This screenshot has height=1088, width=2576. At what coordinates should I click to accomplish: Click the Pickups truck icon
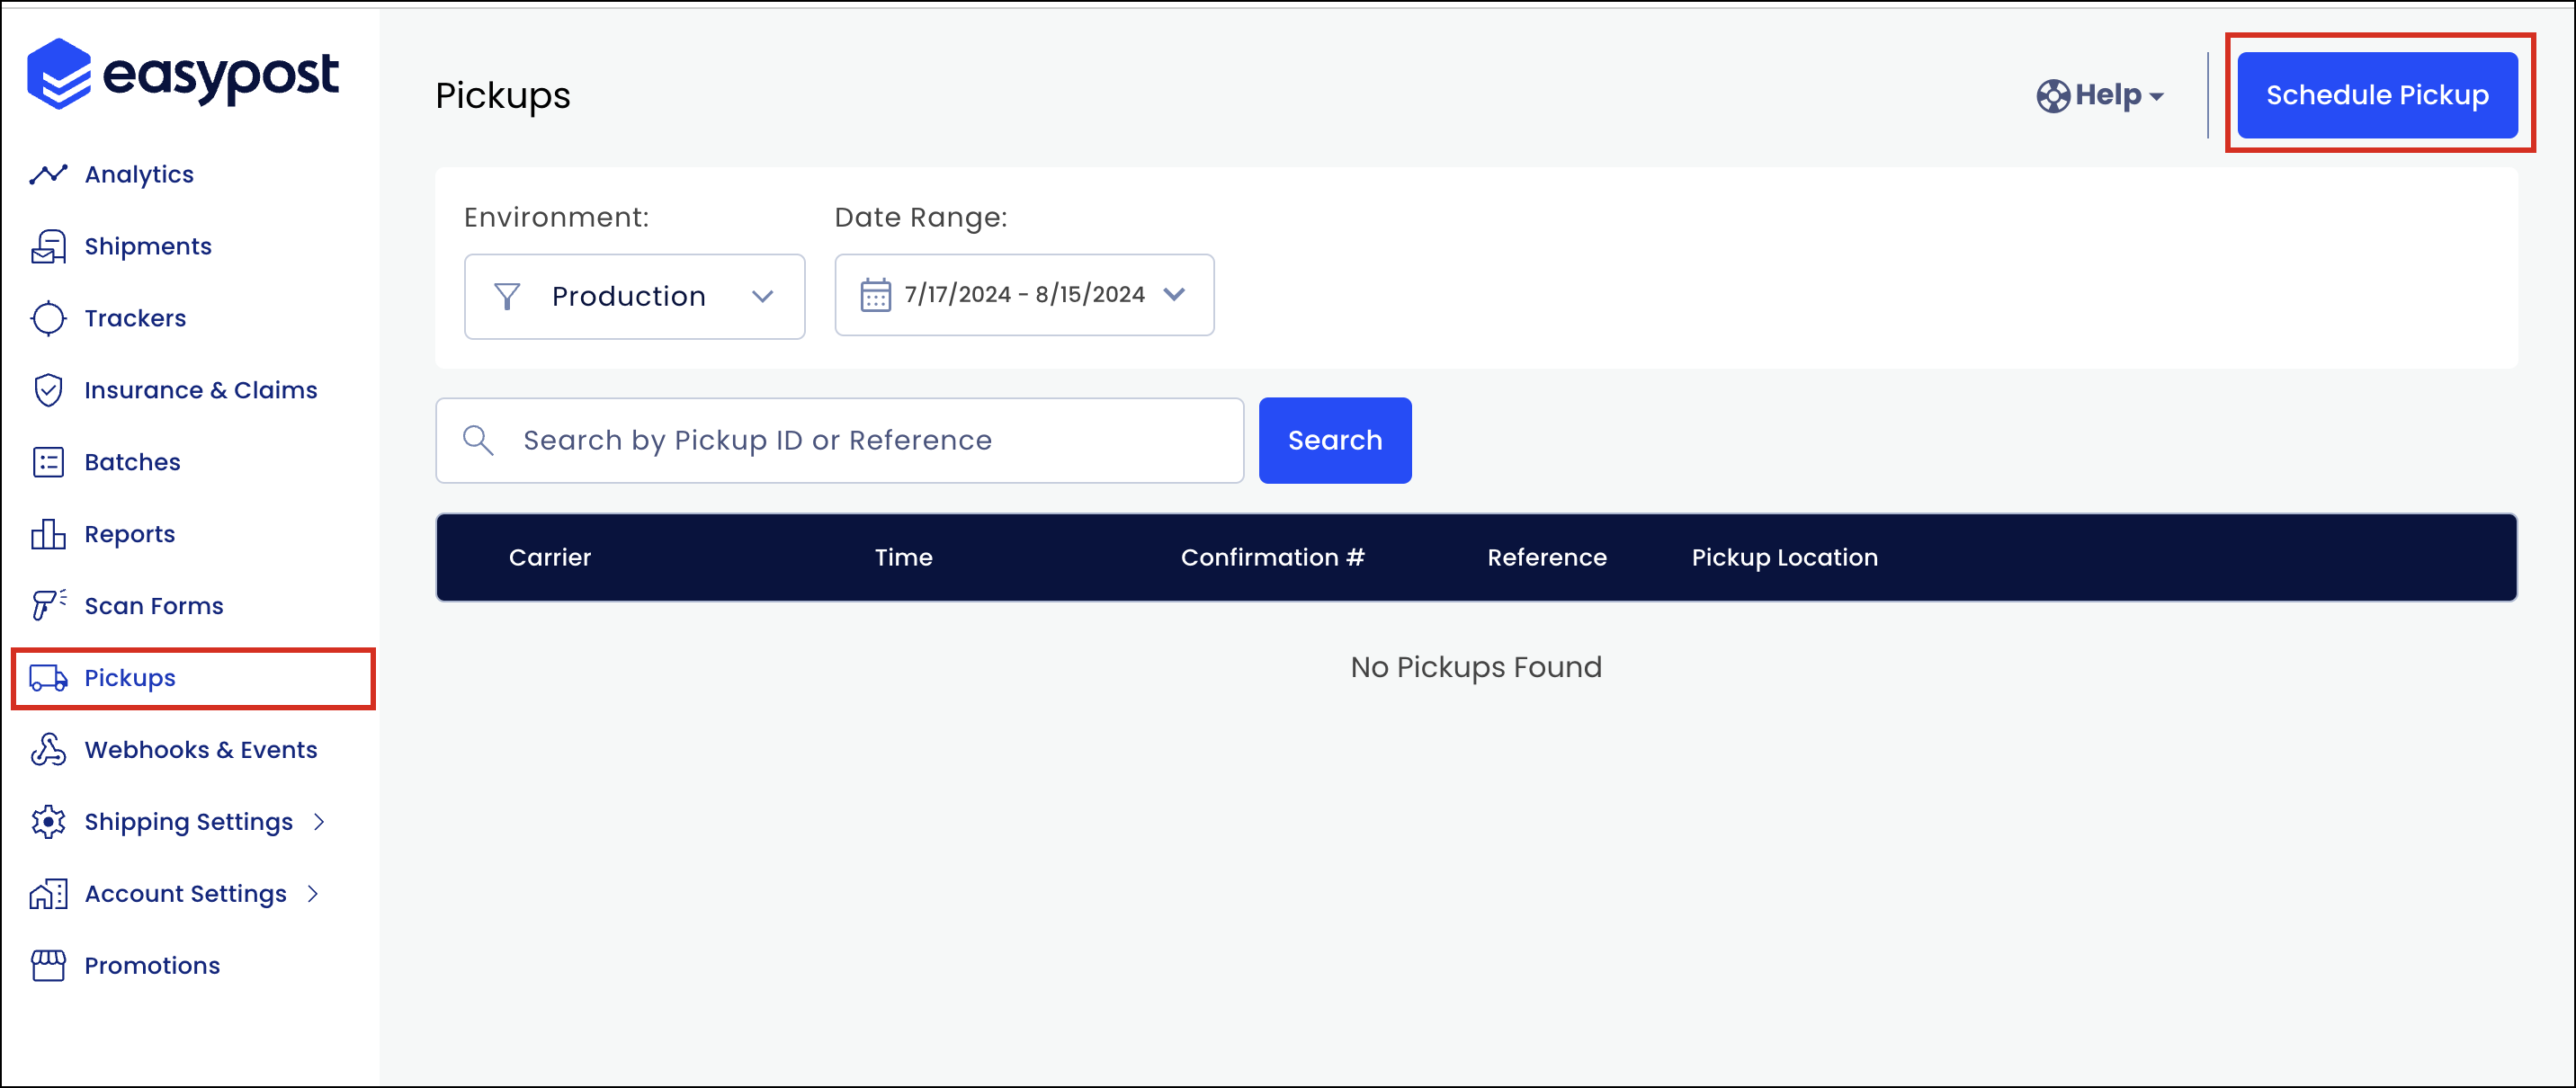click(x=48, y=678)
